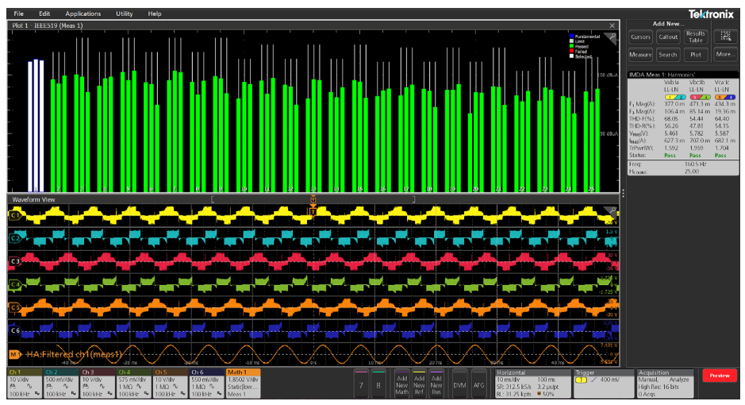Turn on channel 7
Viewport: 745px width, 405px height.
pos(363,384)
